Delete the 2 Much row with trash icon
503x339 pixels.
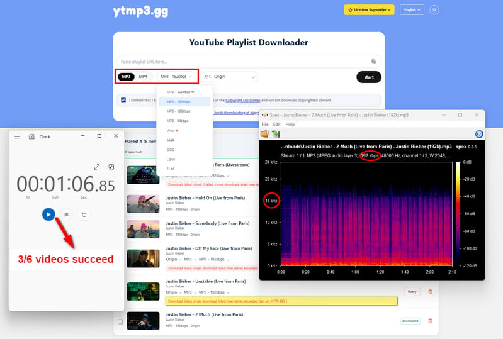tap(430, 321)
